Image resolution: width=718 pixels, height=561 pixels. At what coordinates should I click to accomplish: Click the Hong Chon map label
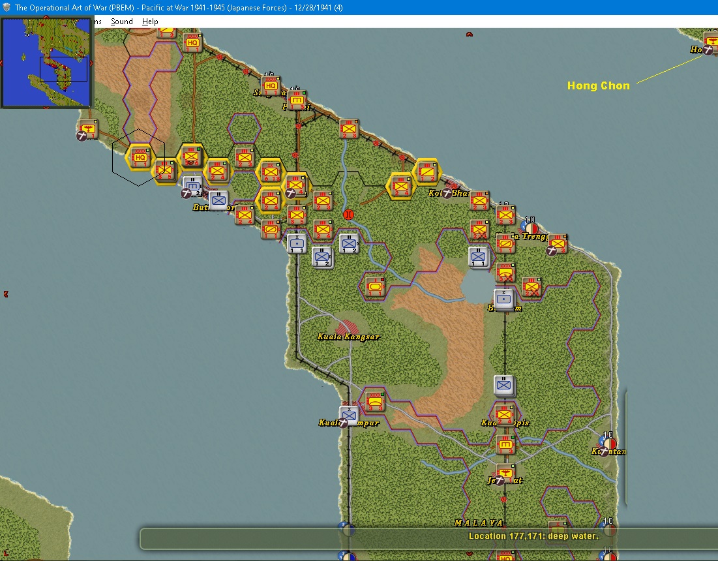coord(599,85)
